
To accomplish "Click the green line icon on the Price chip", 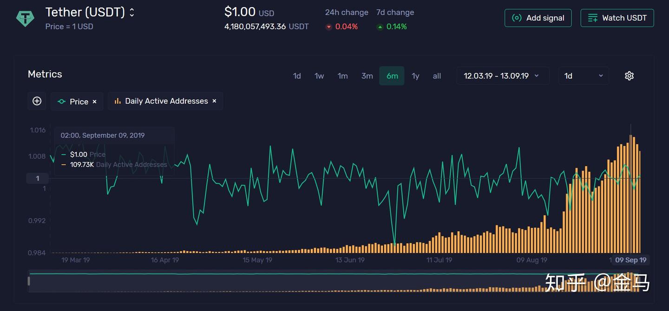I will pos(61,101).
